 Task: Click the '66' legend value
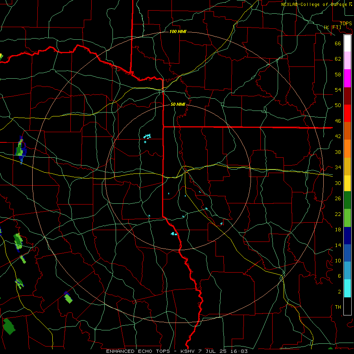(338, 43)
